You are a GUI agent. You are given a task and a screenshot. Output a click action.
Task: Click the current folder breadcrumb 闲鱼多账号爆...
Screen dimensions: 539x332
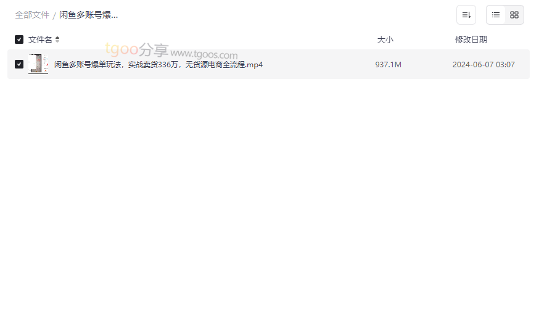pos(88,15)
